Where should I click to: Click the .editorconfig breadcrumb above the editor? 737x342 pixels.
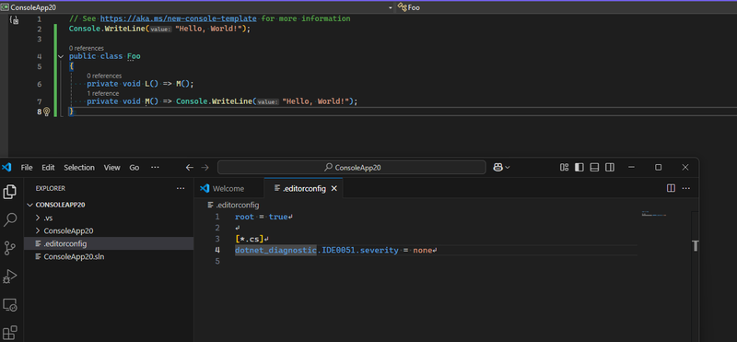[233, 205]
